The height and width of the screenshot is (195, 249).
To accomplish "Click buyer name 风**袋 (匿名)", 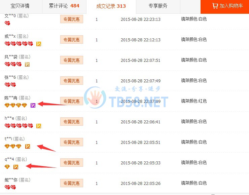I will 17,57.
